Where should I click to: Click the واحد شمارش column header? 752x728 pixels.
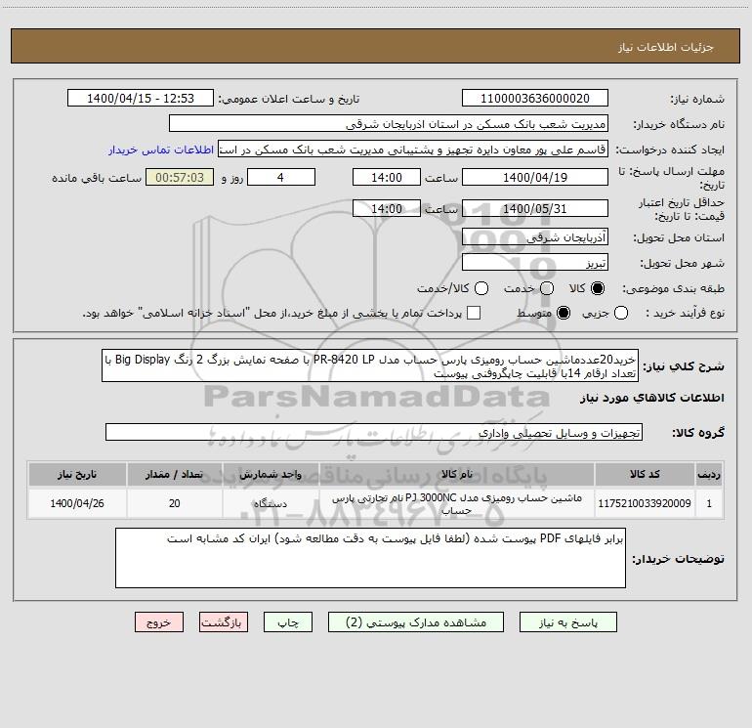[x=271, y=474]
